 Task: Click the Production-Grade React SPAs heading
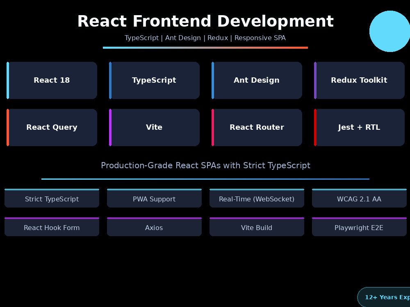click(205, 165)
